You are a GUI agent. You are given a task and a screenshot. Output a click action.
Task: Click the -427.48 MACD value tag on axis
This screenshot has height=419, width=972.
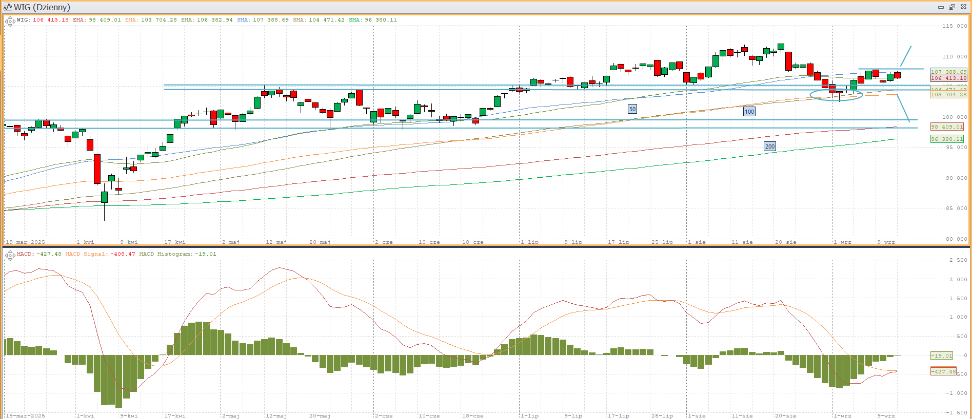(943, 372)
